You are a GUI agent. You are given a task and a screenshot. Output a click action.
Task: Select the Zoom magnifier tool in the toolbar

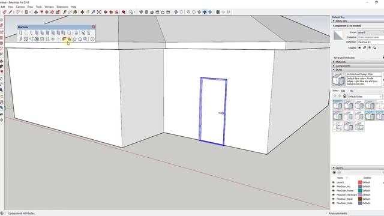click(94, 12)
